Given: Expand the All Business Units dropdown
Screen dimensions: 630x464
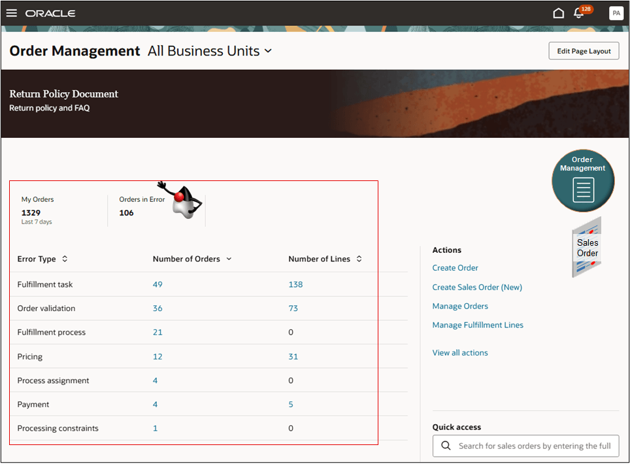Looking at the screenshot, I should point(269,51).
